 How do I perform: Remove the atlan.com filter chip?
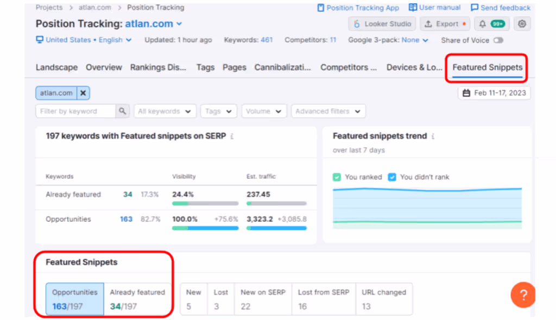(x=83, y=93)
